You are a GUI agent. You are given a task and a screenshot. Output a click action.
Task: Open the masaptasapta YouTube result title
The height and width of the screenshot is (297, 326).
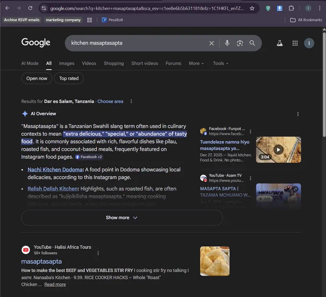tap(41, 261)
